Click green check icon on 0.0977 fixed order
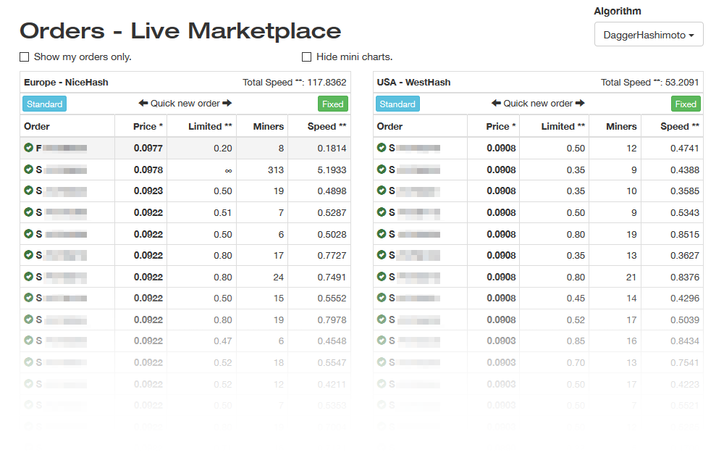 (29, 147)
